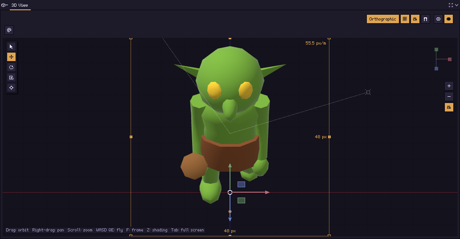460x239 pixels.
Task: Click the green Y handle of axis gizmo
Action: pos(436,49)
